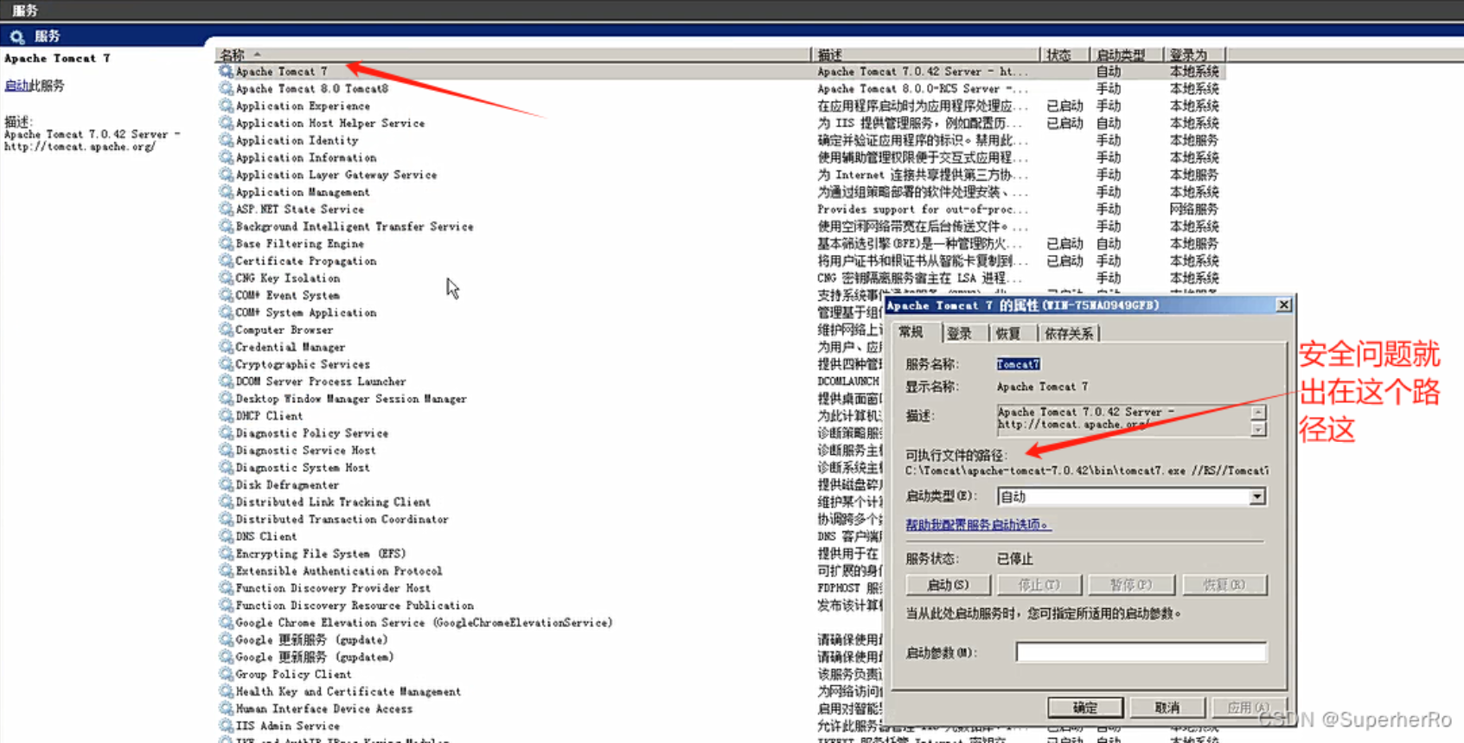Click the 启动(S) button
Screen dimensions: 1464x743
pos(948,586)
